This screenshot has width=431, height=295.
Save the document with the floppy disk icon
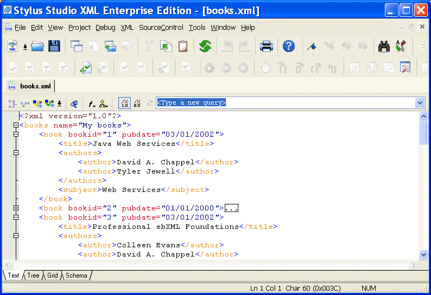[x=54, y=47]
